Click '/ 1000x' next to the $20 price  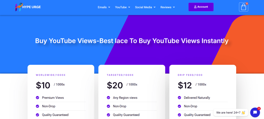point(132,84)
